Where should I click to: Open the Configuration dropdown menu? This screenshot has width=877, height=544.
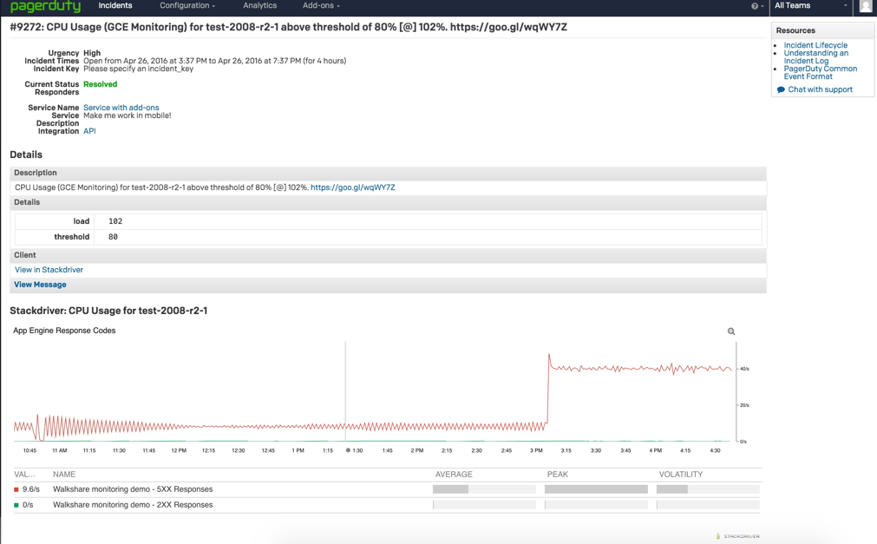click(x=187, y=5)
